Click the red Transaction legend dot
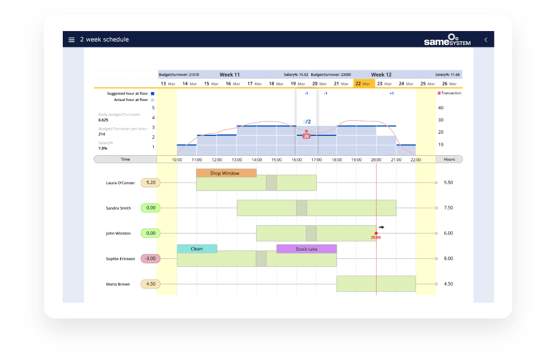 (439, 93)
